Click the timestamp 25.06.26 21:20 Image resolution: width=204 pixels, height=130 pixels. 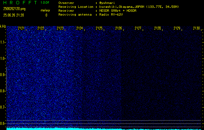(14, 15)
